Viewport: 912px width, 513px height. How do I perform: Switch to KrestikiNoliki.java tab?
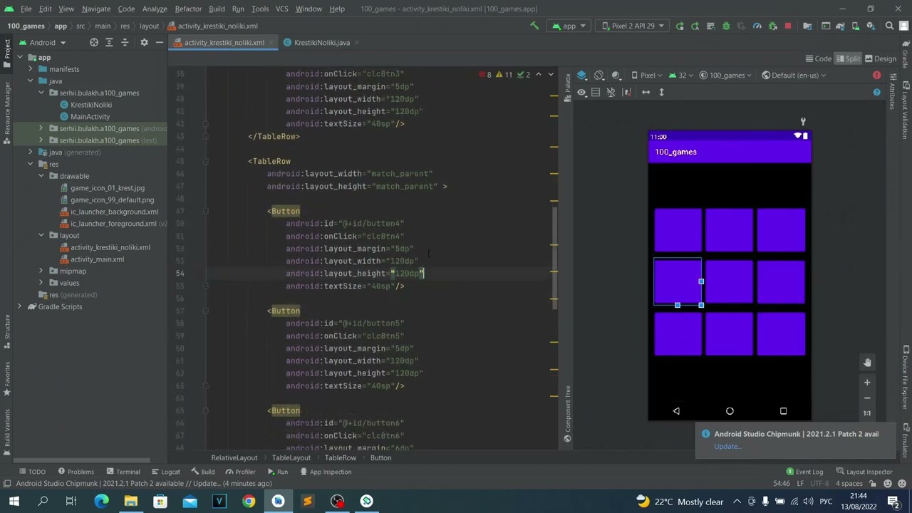pos(321,43)
